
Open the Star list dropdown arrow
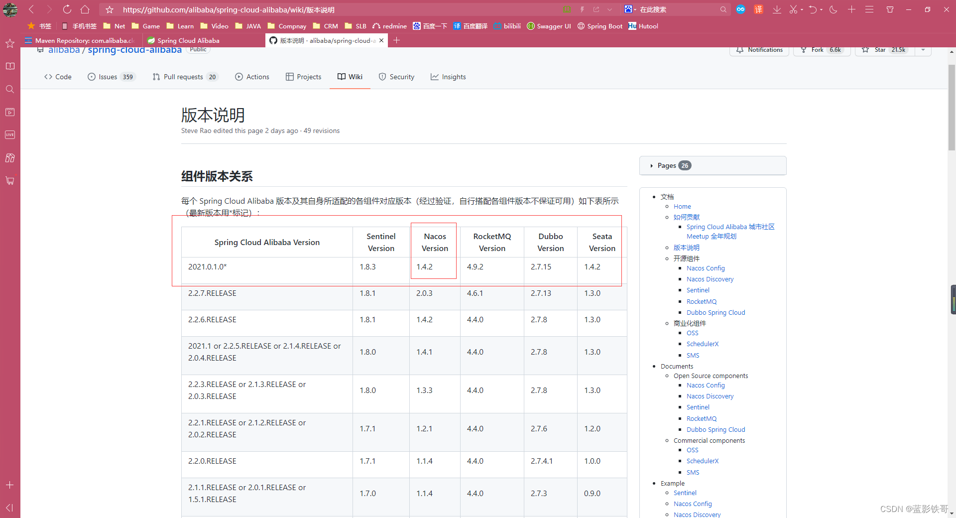pyautogui.click(x=923, y=50)
